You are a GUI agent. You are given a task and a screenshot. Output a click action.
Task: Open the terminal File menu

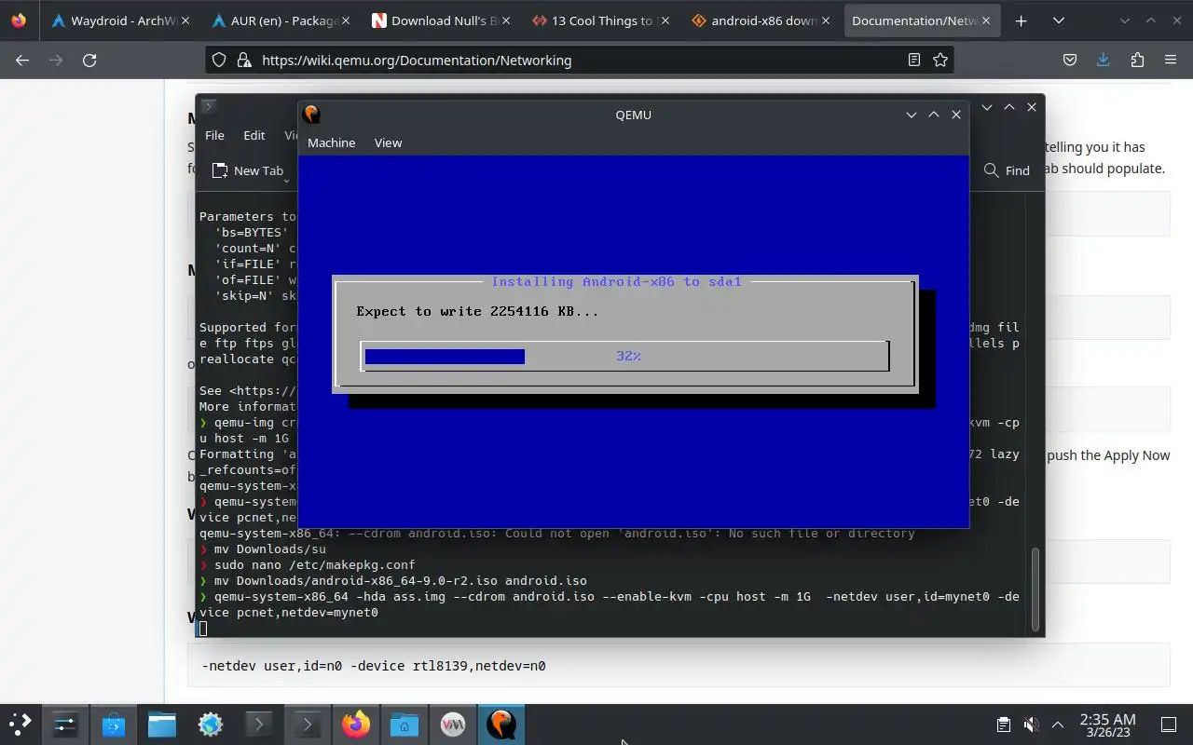(214, 135)
